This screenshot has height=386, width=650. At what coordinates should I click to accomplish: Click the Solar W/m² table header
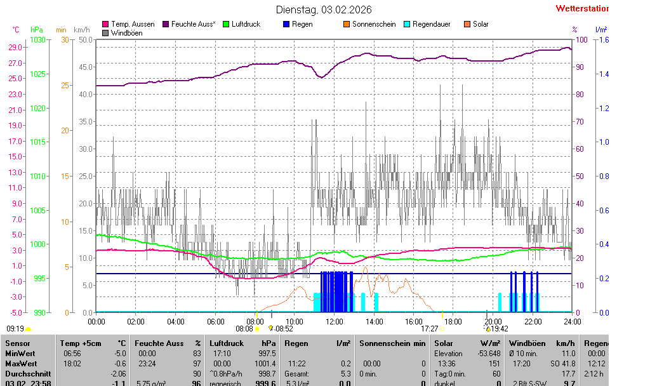[467, 343]
